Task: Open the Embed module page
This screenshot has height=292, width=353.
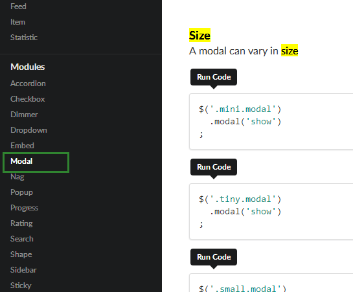Action: tap(22, 146)
